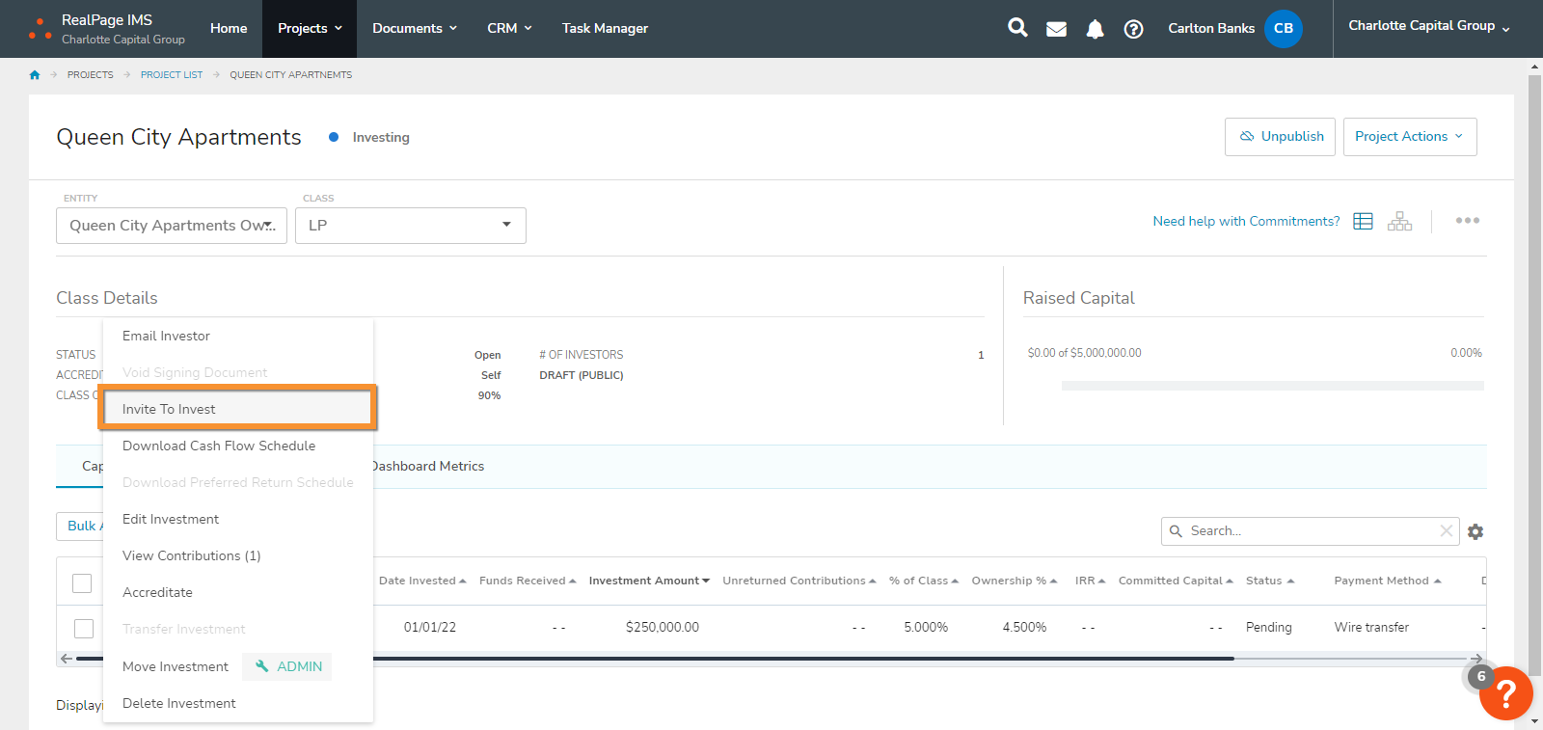Open the Class LP dropdown
This screenshot has width=1543, height=730.
(411, 226)
